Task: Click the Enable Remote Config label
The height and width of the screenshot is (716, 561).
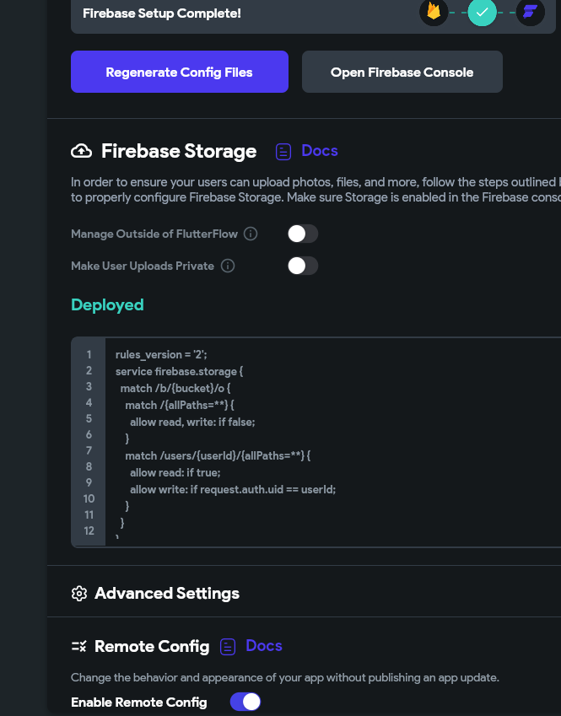Action: click(139, 703)
